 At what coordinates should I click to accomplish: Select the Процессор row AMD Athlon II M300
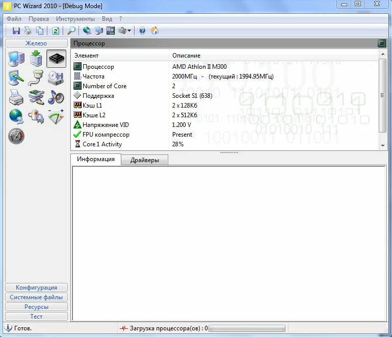pyautogui.click(x=225, y=67)
